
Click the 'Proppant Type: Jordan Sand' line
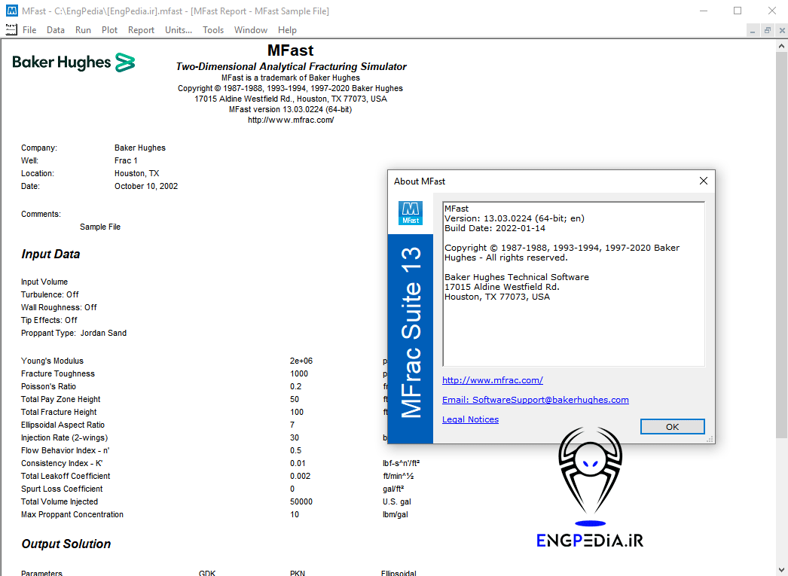(x=73, y=333)
